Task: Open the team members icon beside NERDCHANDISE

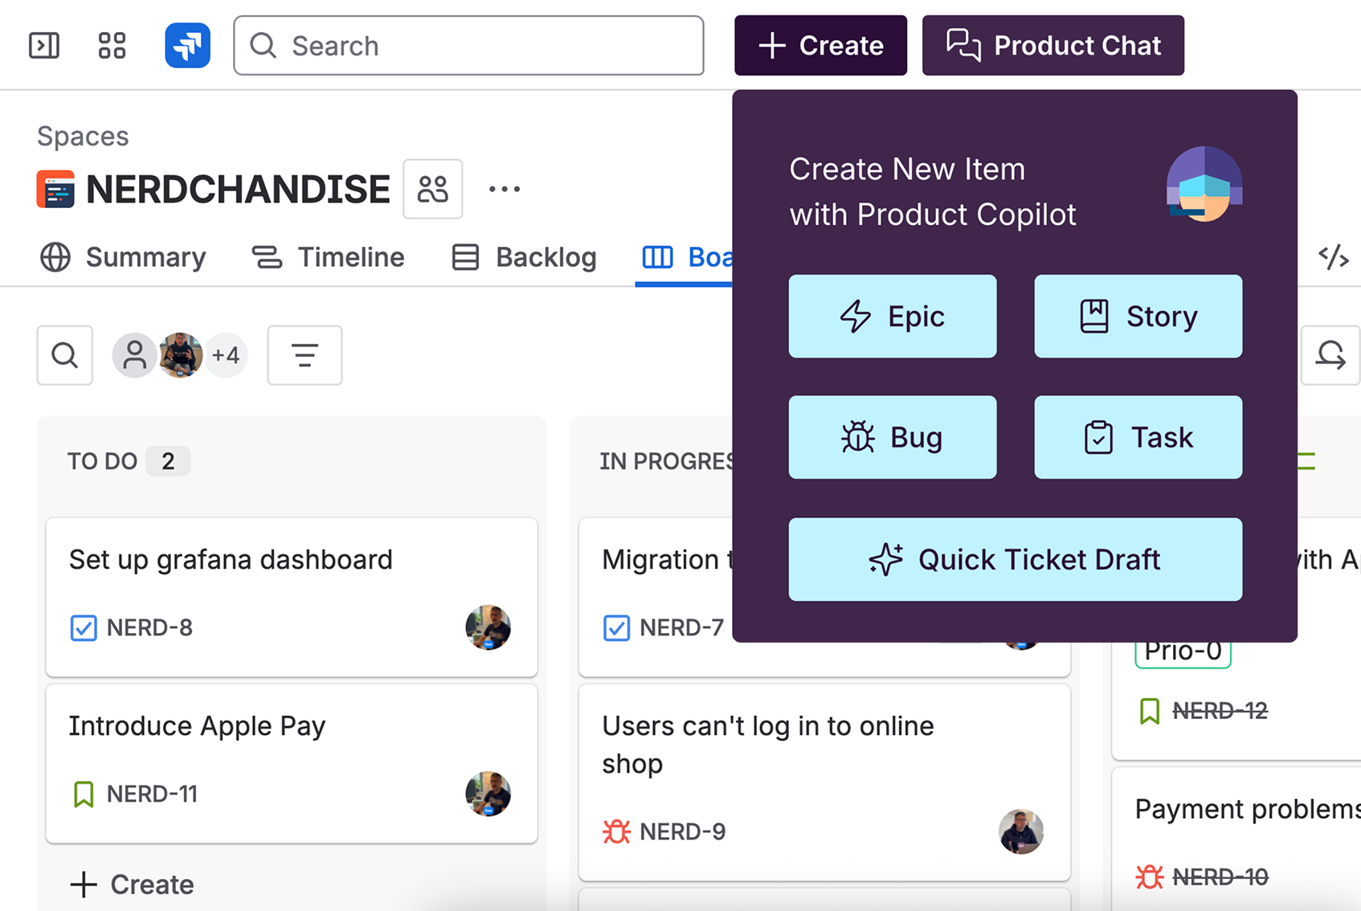Action: tap(432, 190)
